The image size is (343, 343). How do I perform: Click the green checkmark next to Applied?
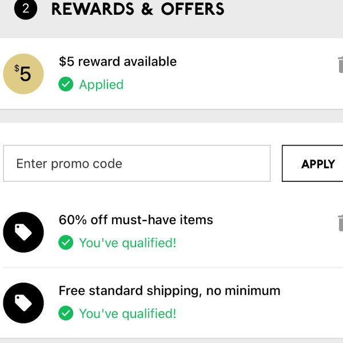(x=66, y=84)
